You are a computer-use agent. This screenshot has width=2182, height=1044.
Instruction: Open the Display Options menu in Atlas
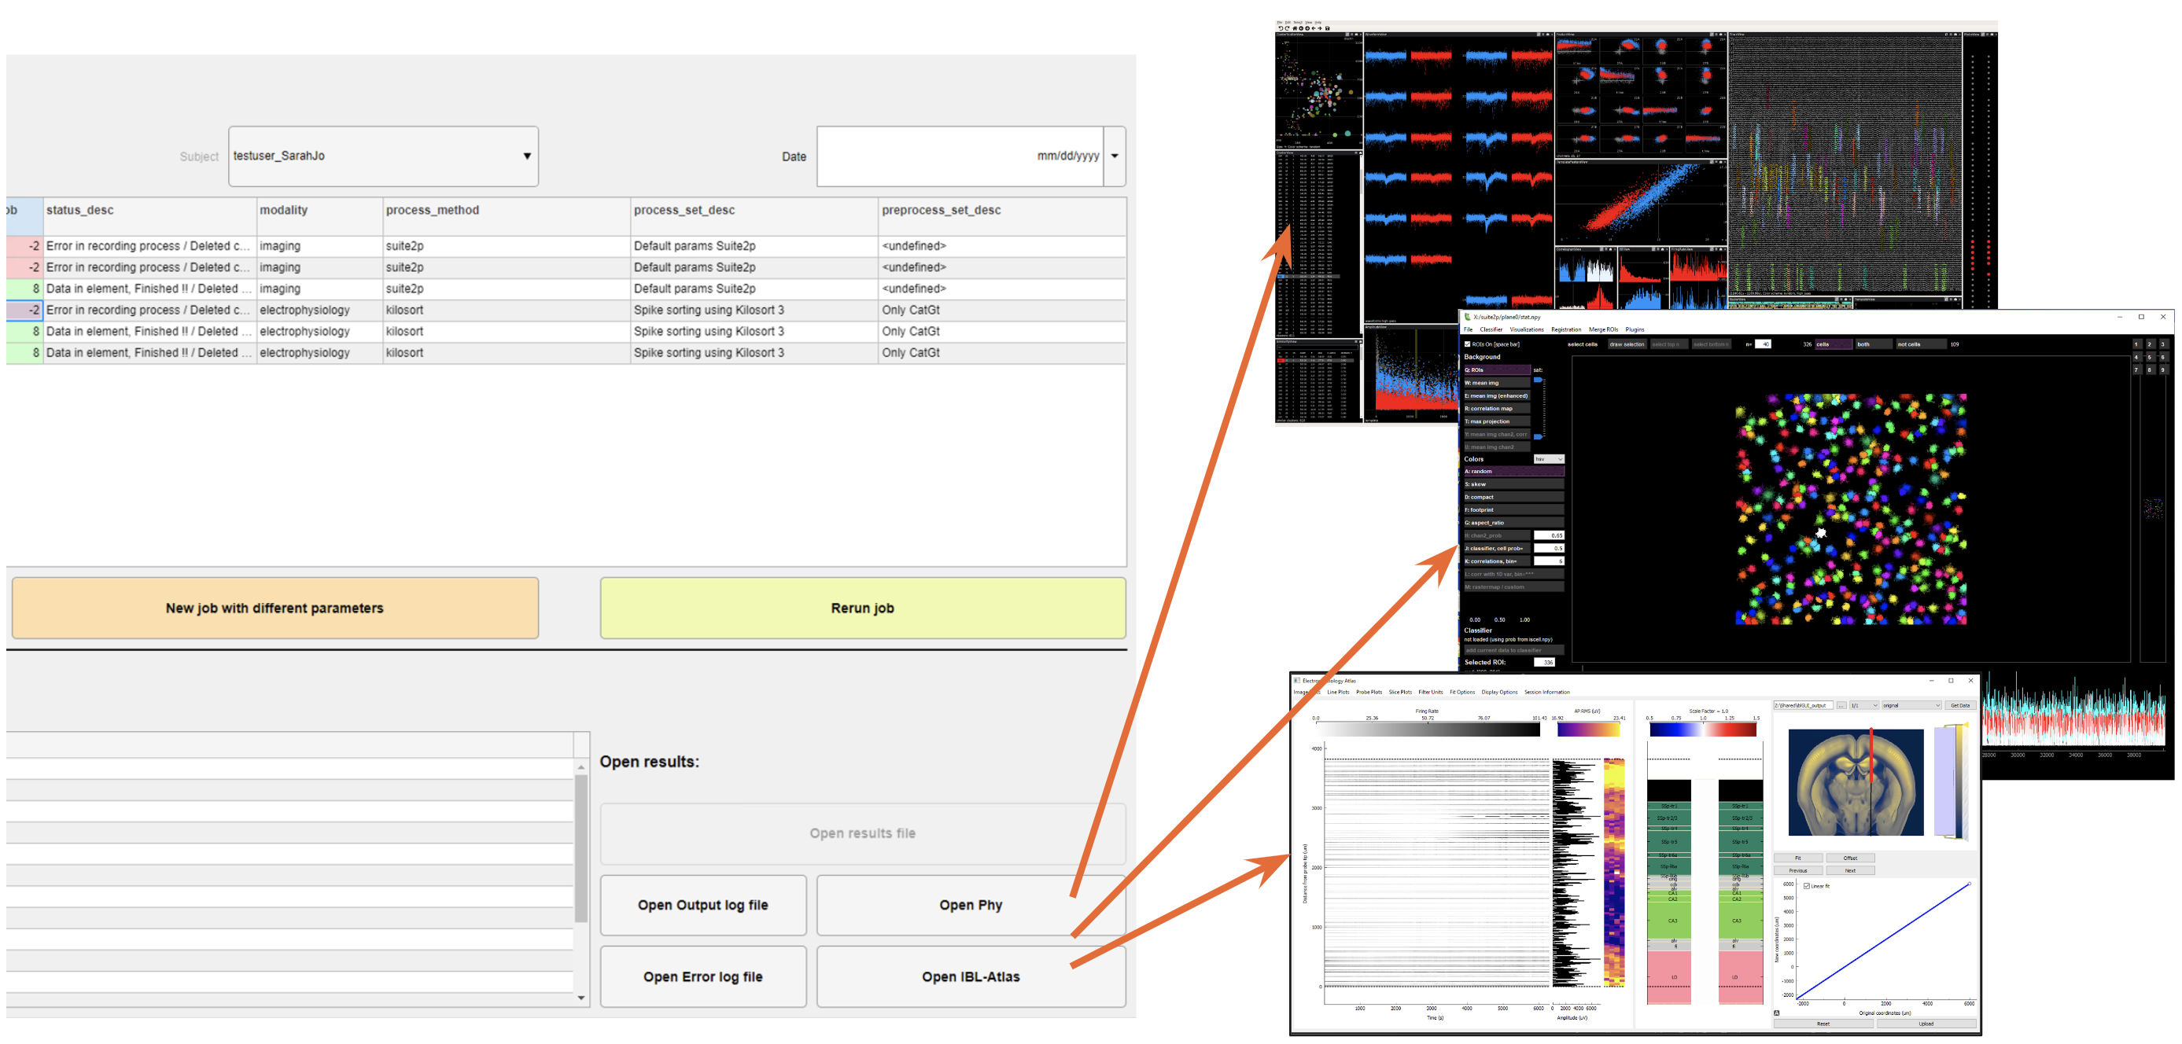[x=1499, y=693]
